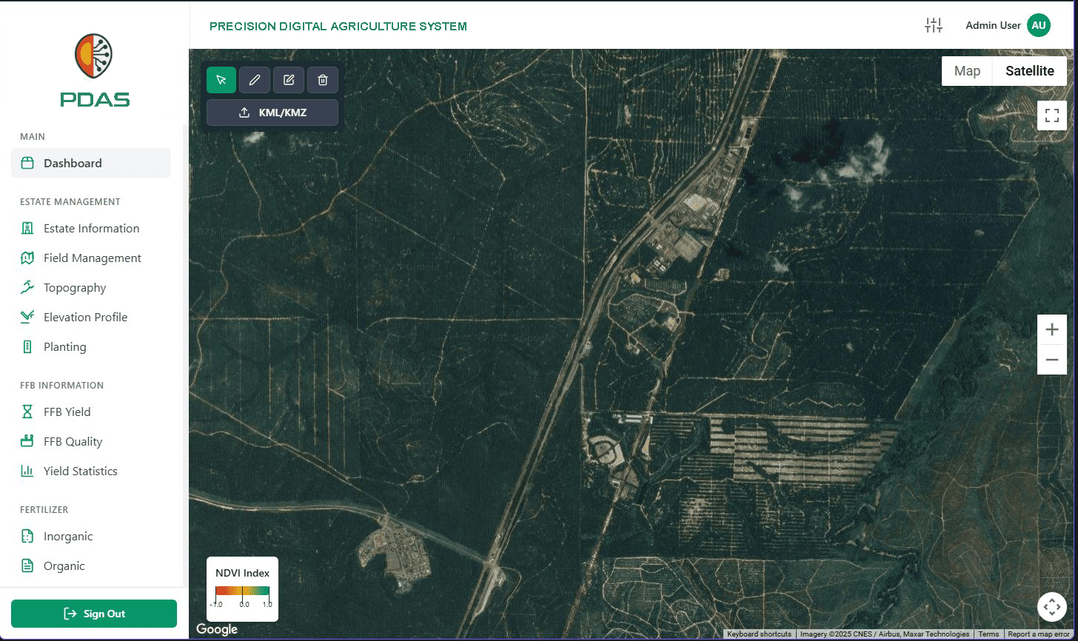Click the Admin User avatar

click(1039, 25)
